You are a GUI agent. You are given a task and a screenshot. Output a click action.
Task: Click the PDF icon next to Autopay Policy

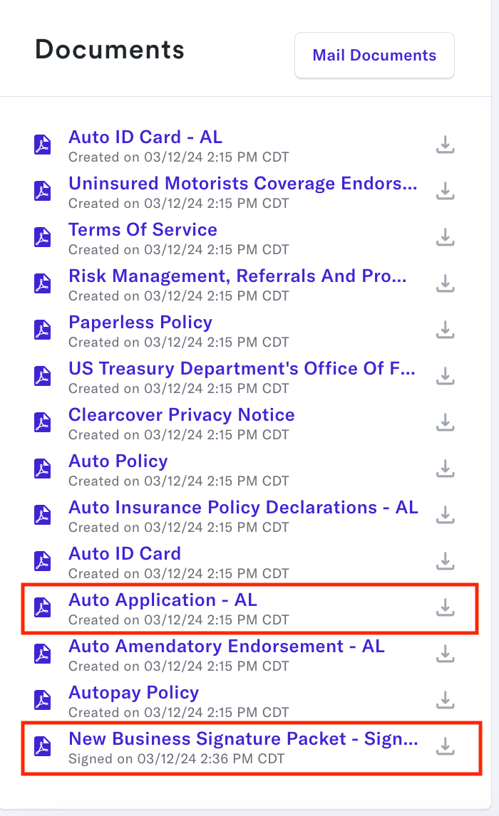(x=42, y=700)
